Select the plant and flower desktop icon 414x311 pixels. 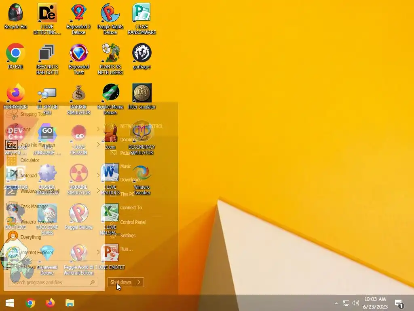coord(110,59)
